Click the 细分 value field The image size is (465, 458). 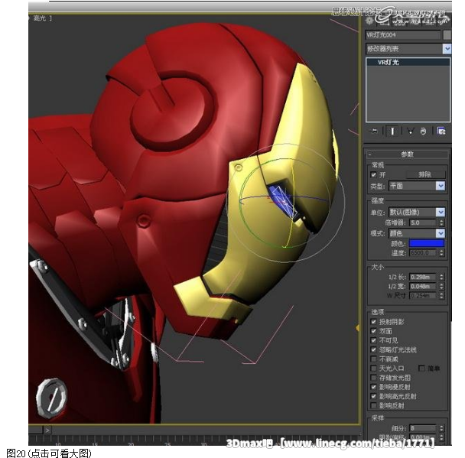[x=423, y=428]
